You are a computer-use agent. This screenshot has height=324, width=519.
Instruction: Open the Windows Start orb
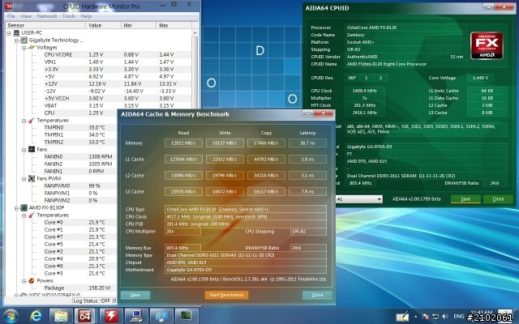[x=11, y=317]
